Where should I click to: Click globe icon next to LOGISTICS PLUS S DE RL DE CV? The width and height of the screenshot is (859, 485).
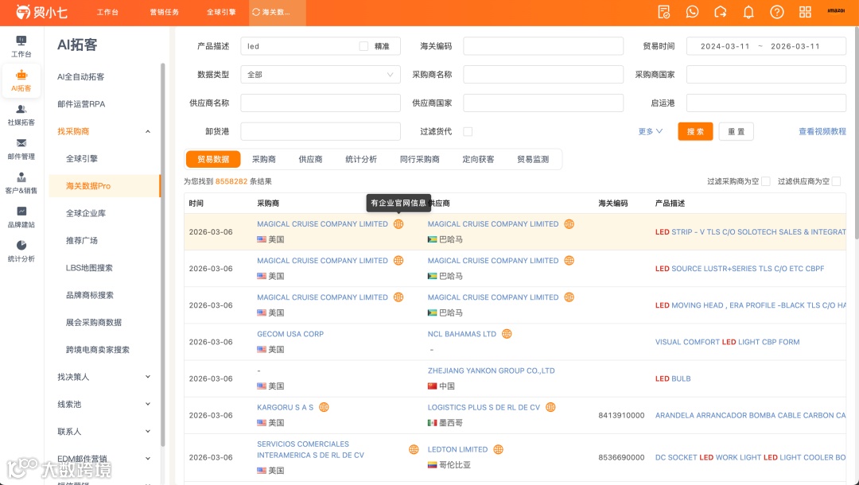[x=550, y=407]
